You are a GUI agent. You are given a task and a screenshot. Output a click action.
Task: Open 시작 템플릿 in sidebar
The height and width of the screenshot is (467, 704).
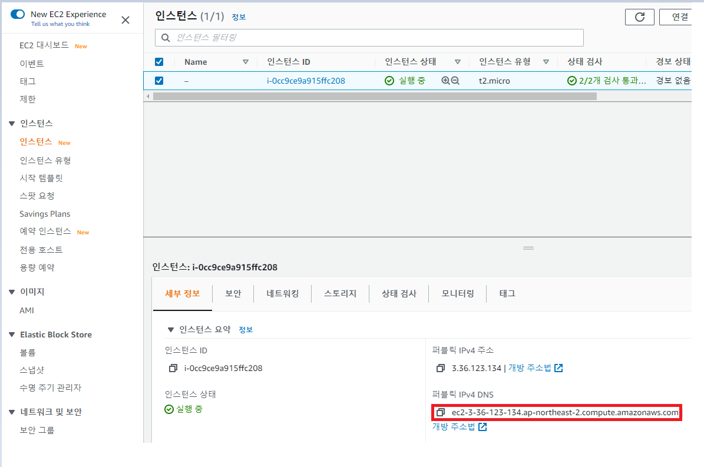pyautogui.click(x=41, y=178)
